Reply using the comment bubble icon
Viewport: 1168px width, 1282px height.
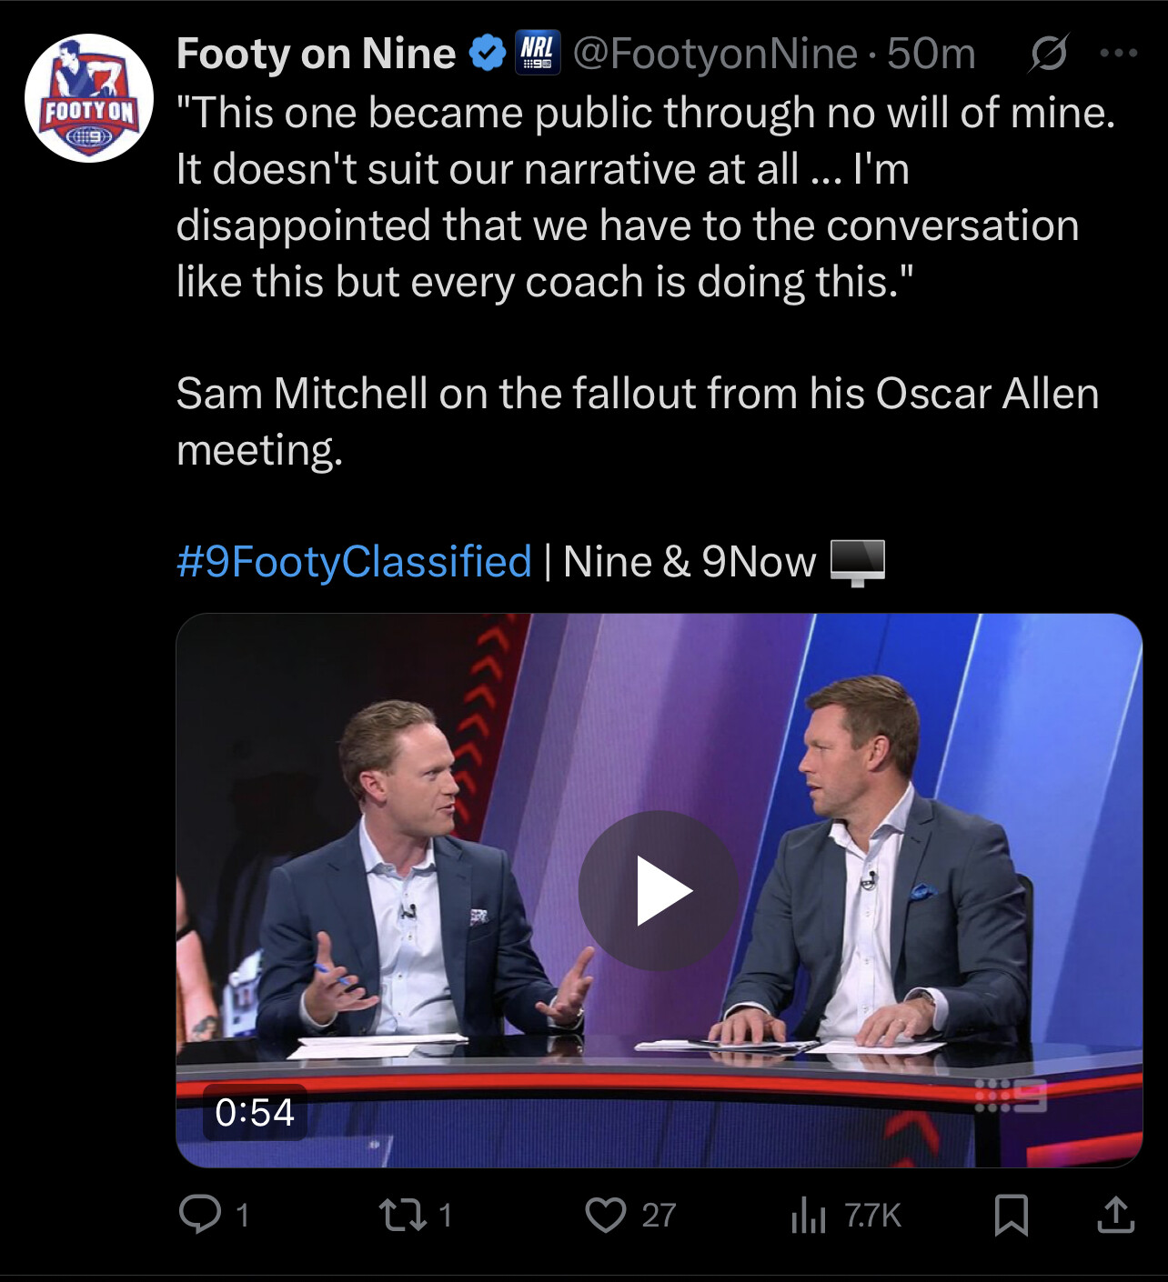coord(200,1214)
